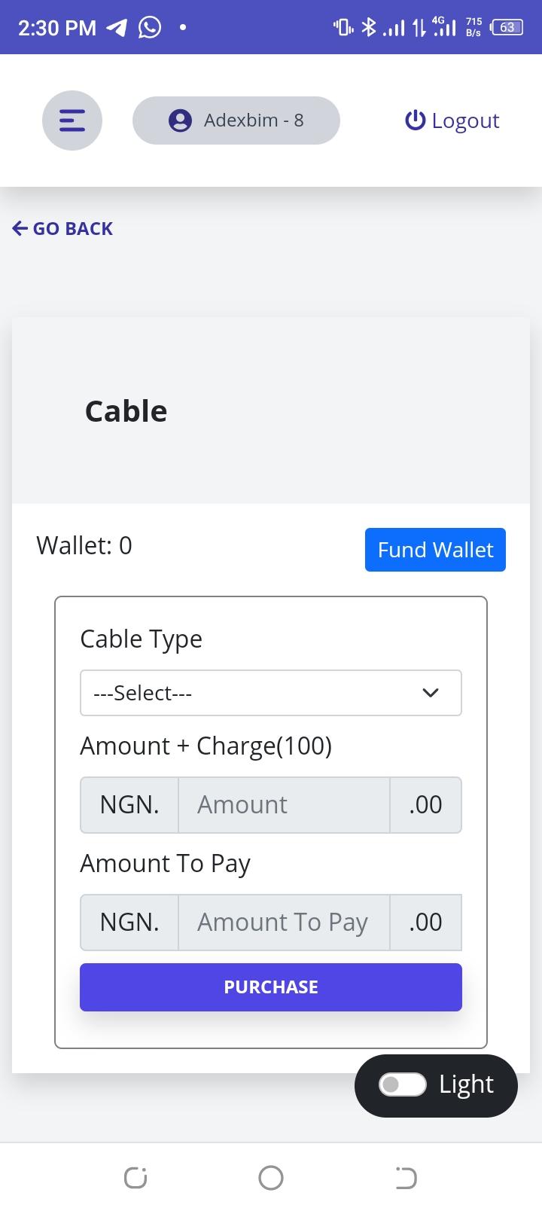
Task: Click the Logout power icon
Action: tap(415, 120)
